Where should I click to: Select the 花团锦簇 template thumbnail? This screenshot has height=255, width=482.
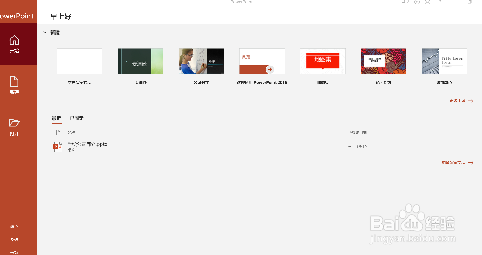383,61
